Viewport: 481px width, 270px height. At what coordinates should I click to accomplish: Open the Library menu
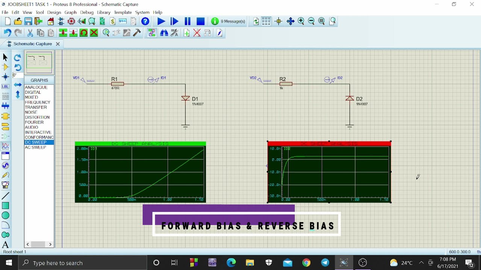coord(104,12)
